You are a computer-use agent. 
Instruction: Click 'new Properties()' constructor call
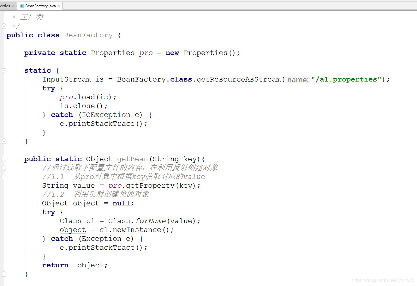200,53
